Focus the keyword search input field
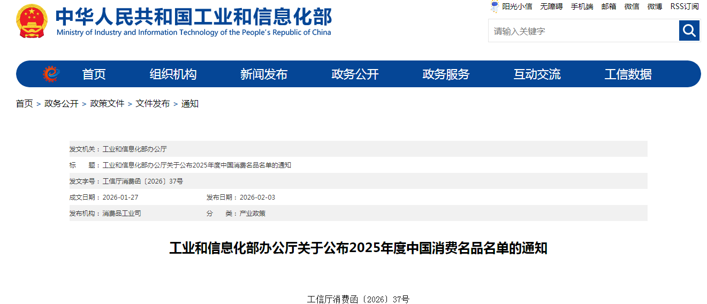This screenshot has height=304, width=707. point(583,31)
